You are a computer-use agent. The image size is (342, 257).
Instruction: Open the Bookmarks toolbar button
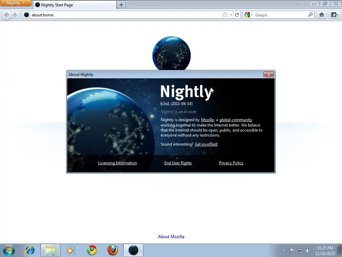tap(335, 15)
